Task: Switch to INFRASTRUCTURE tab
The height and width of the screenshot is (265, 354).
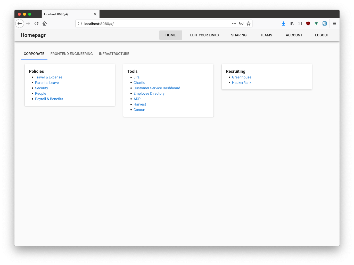Action: (114, 54)
